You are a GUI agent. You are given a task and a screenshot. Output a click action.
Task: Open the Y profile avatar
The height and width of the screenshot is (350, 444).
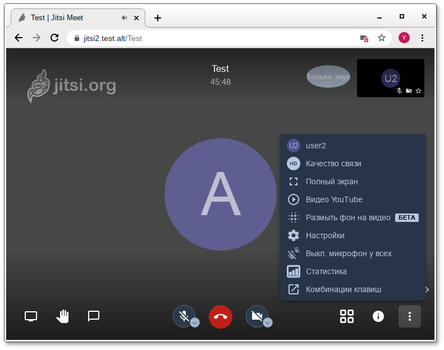404,38
